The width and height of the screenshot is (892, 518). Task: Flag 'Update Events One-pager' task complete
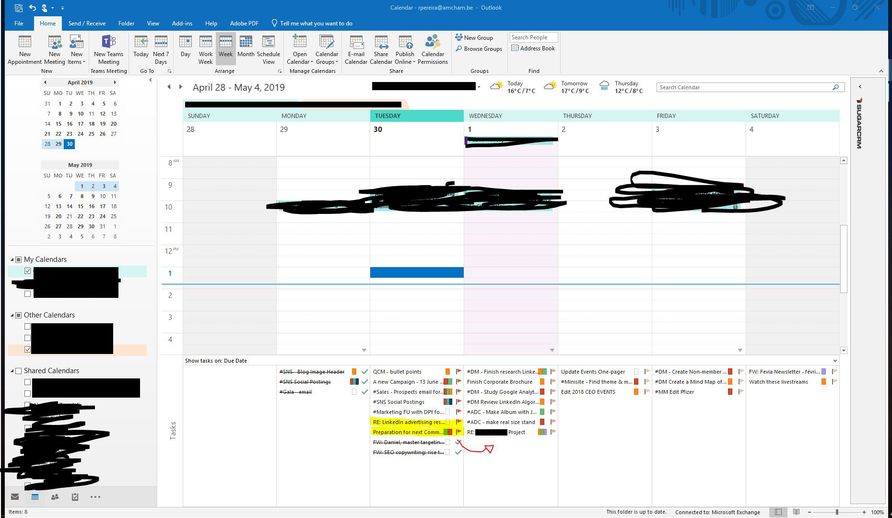[x=647, y=372]
